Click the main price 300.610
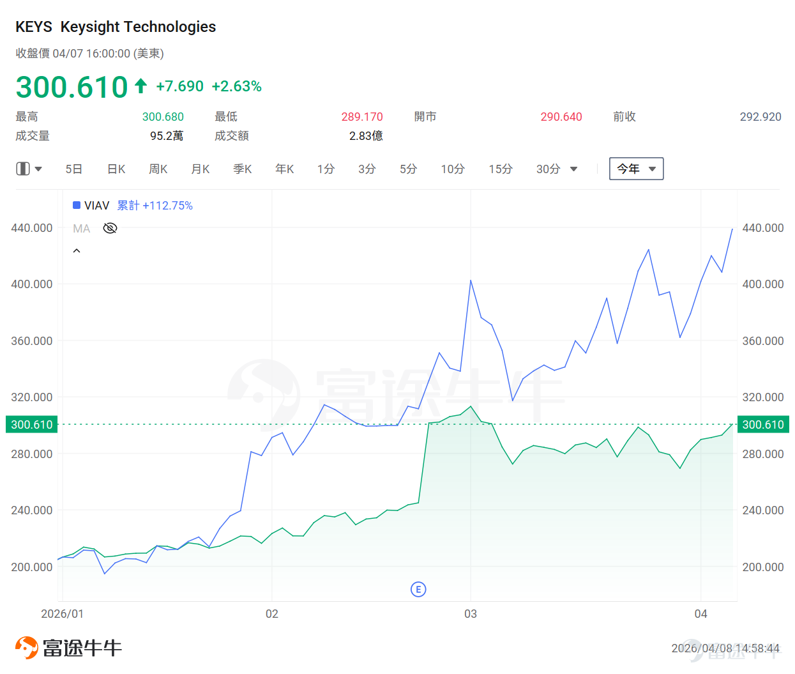The image size is (795, 674). click(72, 87)
